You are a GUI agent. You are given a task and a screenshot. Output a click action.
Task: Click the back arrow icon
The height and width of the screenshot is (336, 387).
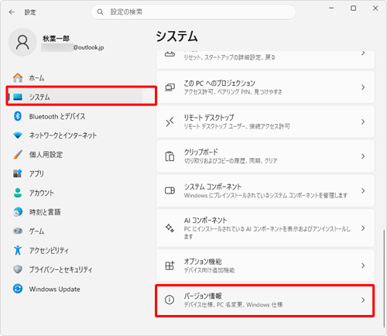[12, 12]
